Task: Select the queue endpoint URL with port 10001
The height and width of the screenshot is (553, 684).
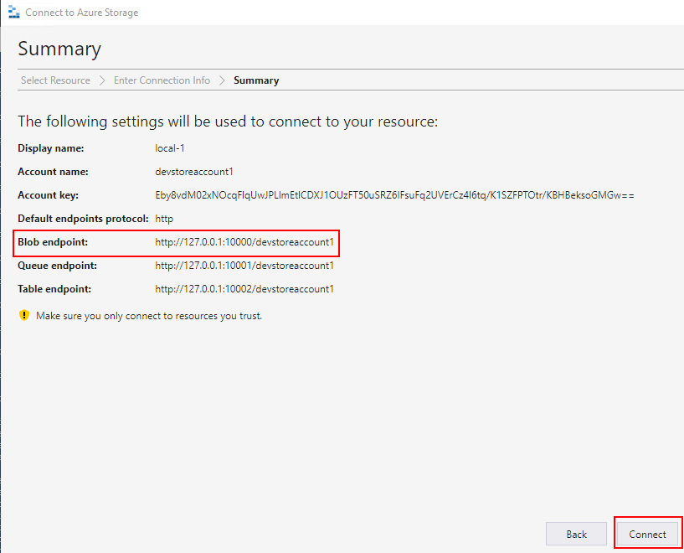Action: (x=244, y=266)
